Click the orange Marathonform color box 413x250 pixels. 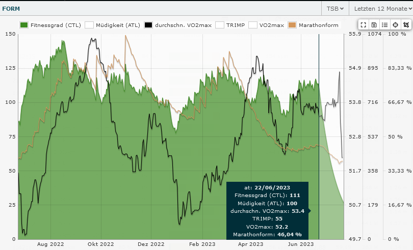[x=292, y=24]
